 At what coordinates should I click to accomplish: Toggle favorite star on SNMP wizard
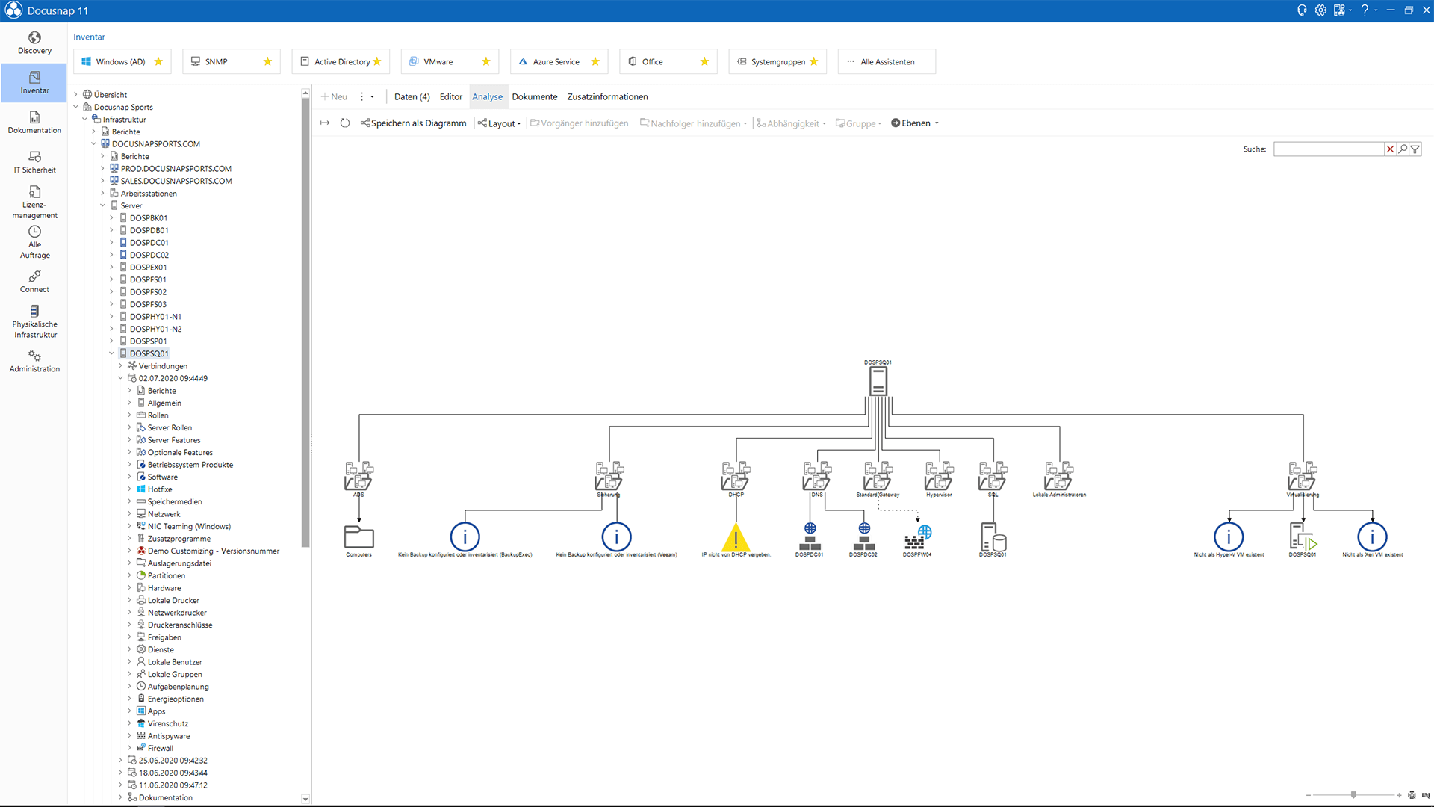267,62
